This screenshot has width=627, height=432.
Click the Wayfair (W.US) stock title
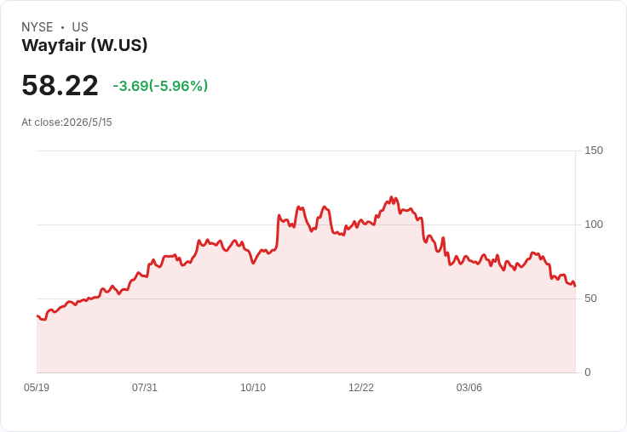point(84,45)
